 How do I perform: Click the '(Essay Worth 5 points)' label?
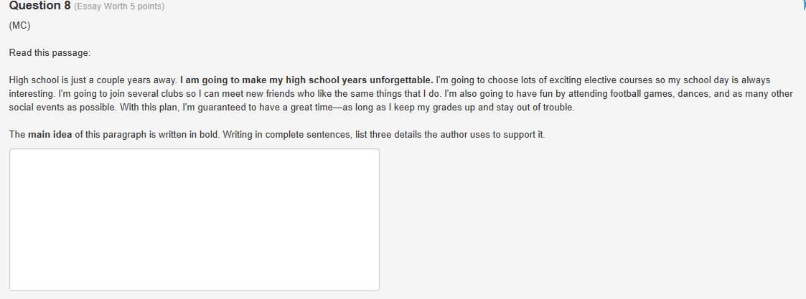click(119, 6)
